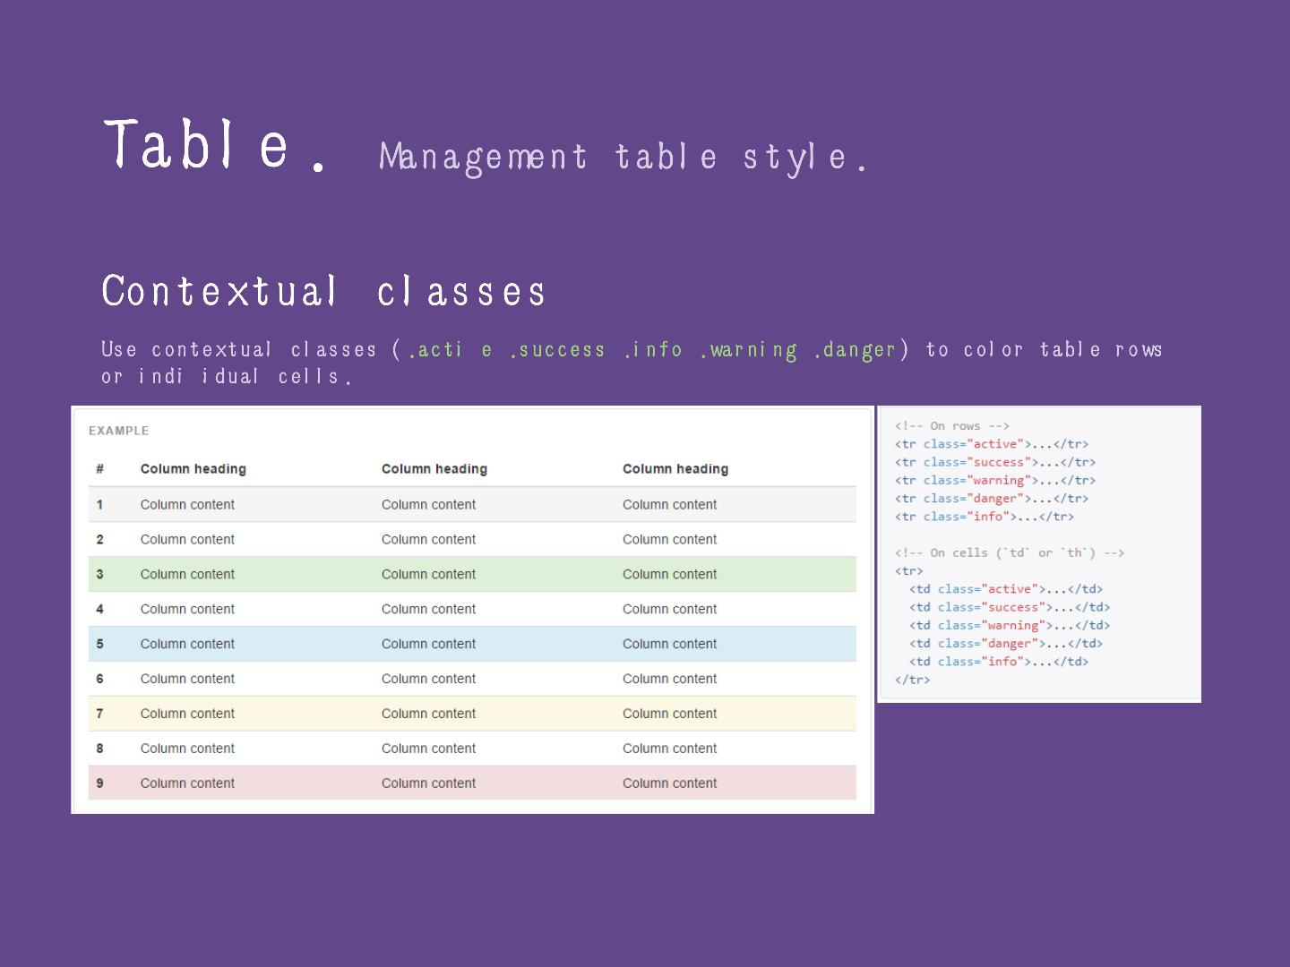The width and height of the screenshot is (1290, 967).
Task: Click the "<!-- On rows -->" code comment
Action: (951, 426)
